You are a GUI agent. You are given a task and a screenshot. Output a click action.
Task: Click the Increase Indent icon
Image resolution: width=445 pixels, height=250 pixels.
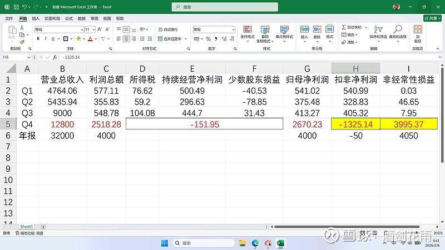click(150, 38)
